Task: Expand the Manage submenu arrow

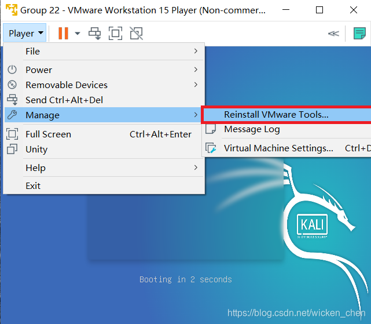Action: click(x=196, y=115)
